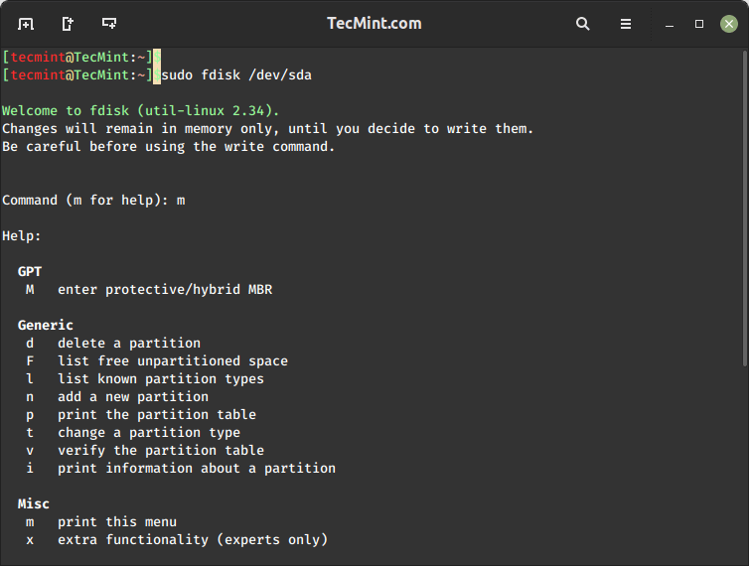Open the hamburger menu

(x=626, y=24)
